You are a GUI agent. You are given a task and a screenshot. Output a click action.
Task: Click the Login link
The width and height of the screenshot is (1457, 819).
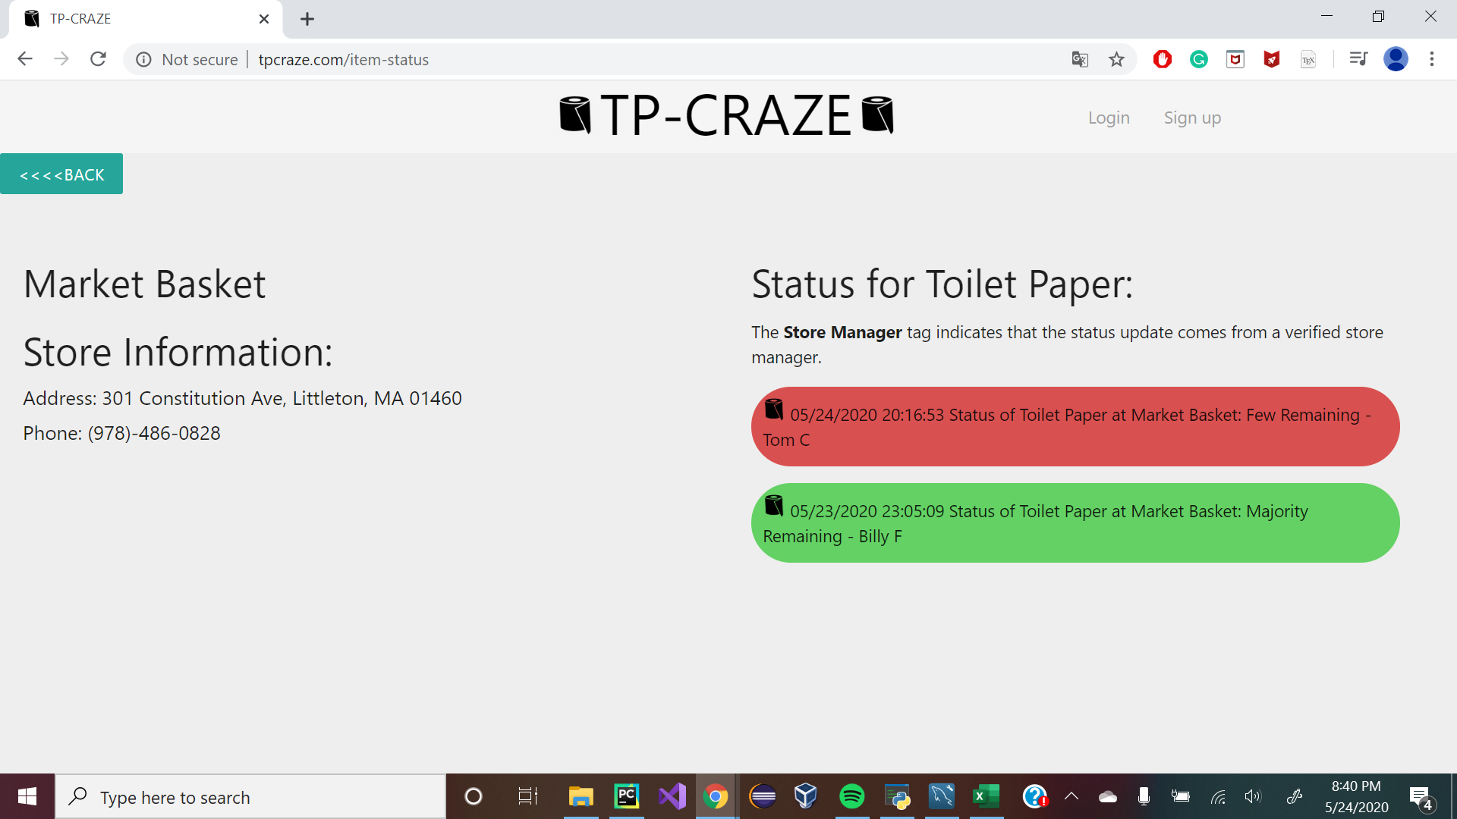pos(1109,118)
